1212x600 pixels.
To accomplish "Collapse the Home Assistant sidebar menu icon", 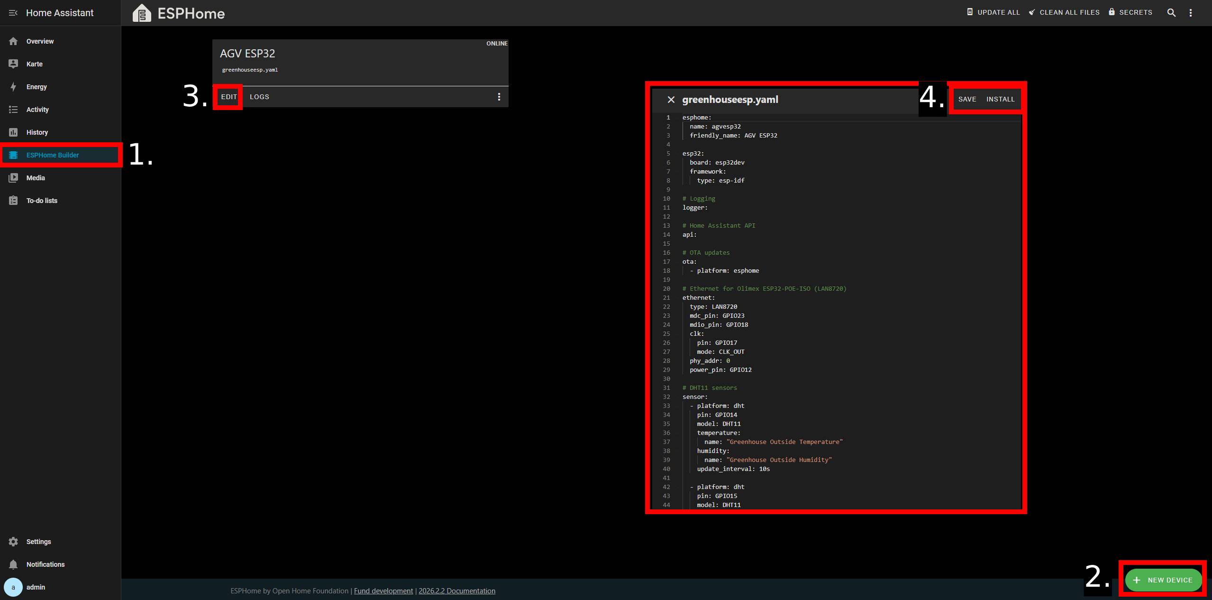I will [x=13, y=13].
